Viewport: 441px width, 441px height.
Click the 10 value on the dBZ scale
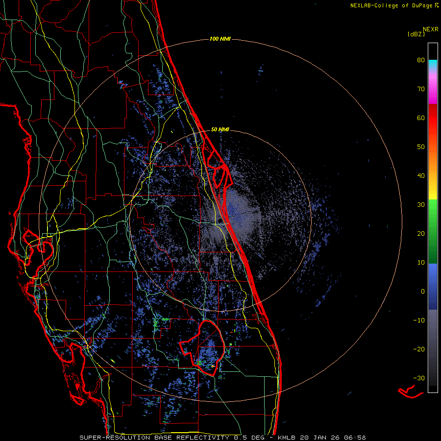(421, 263)
